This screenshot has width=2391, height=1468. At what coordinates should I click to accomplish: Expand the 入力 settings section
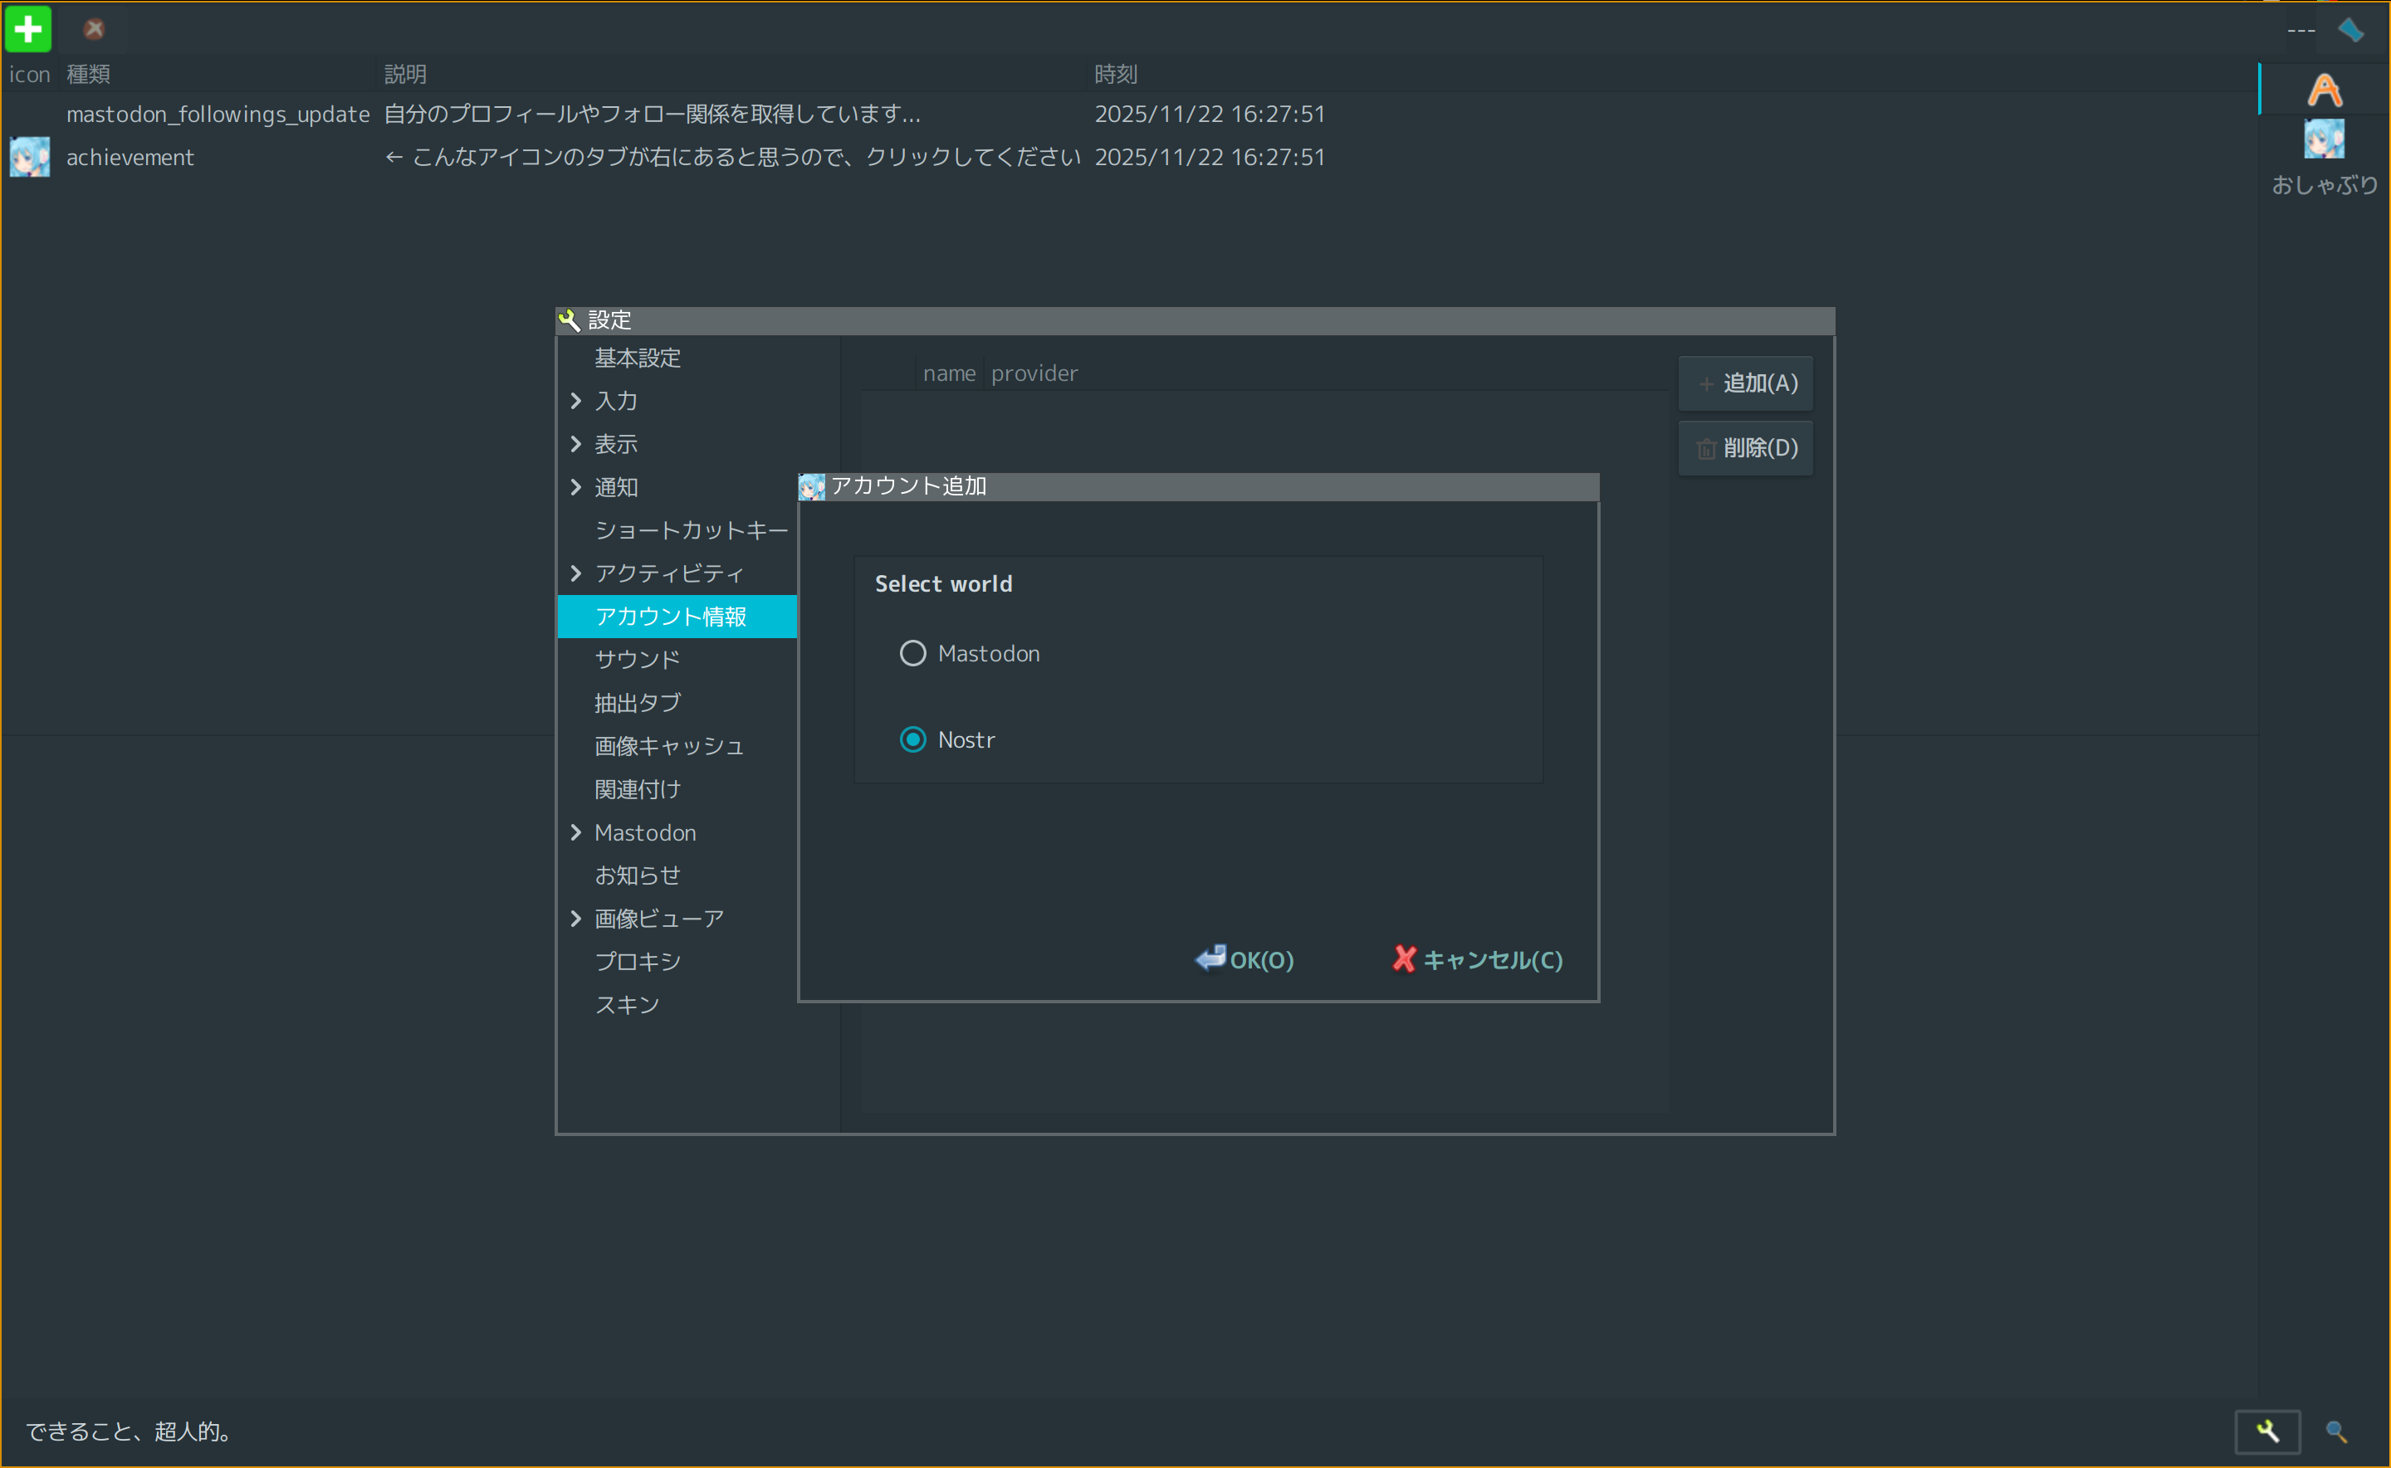576,401
